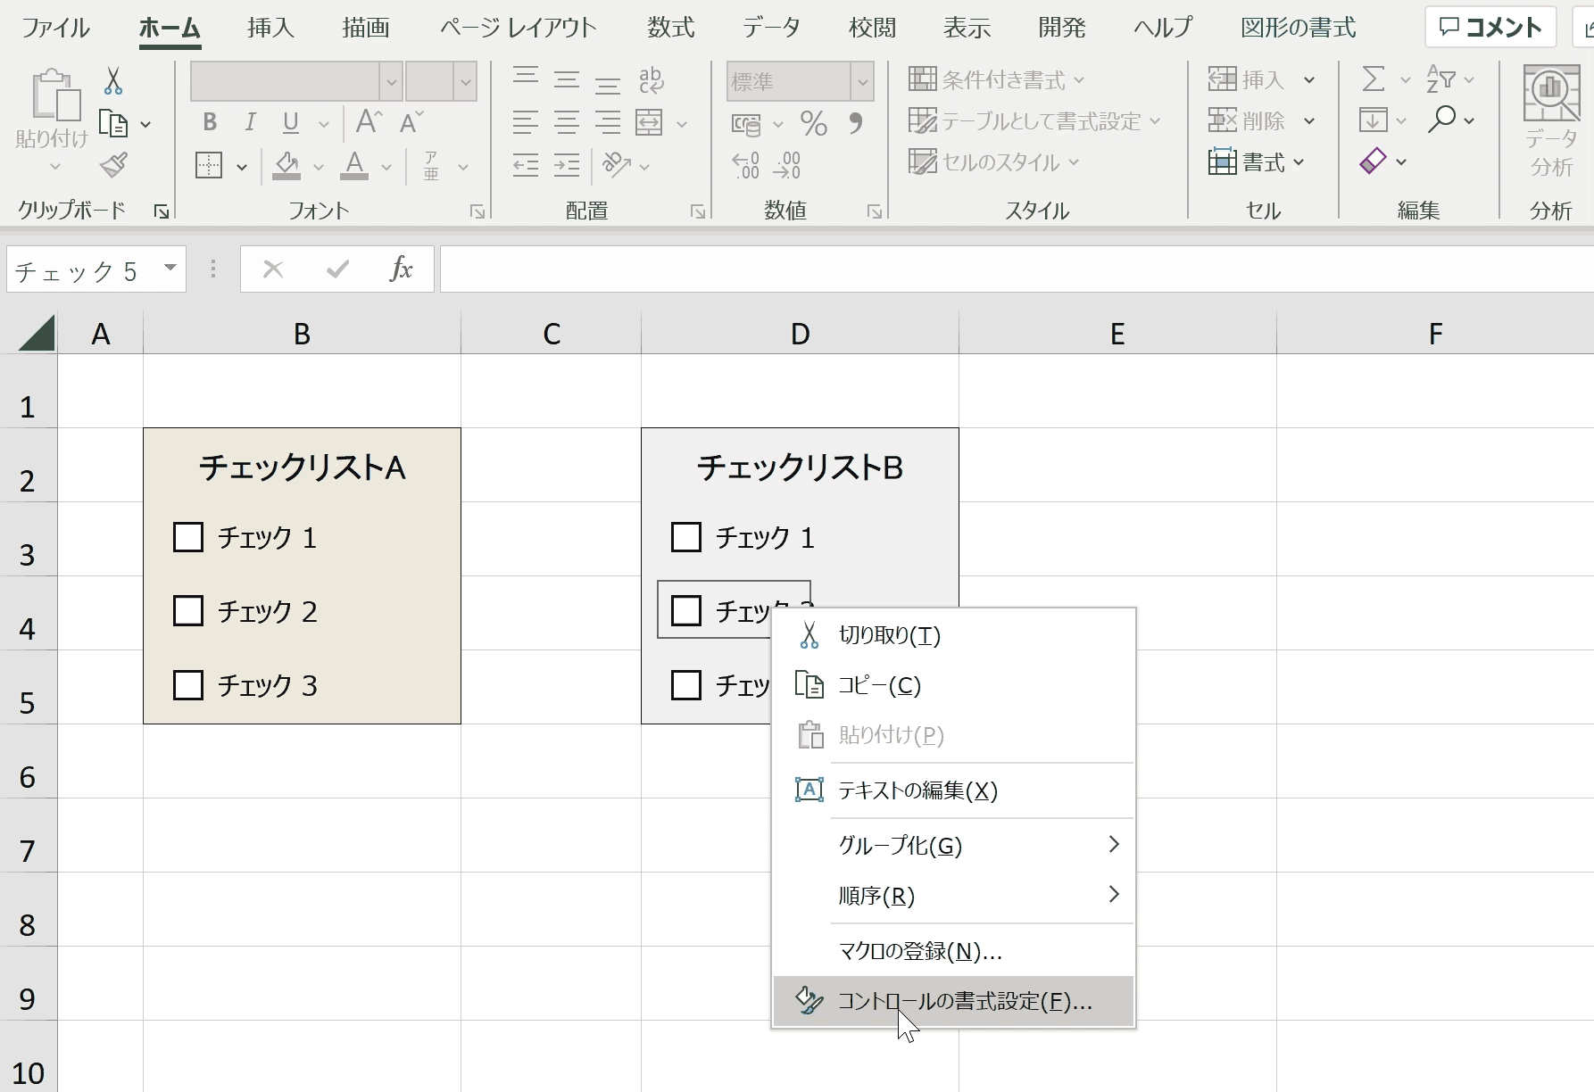Screen dimensions: 1594x1092
Task: Switch to the 開発 ribbon tab
Action: pos(1061,28)
